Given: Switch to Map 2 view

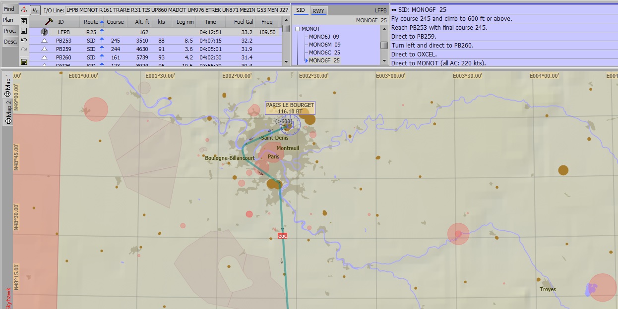Looking at the screenshot, I should point(8,112).
